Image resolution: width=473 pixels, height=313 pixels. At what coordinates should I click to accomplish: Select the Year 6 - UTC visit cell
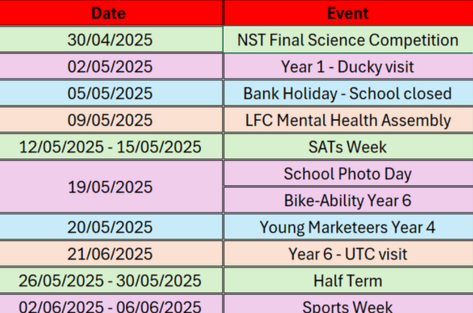click(349, 253)
